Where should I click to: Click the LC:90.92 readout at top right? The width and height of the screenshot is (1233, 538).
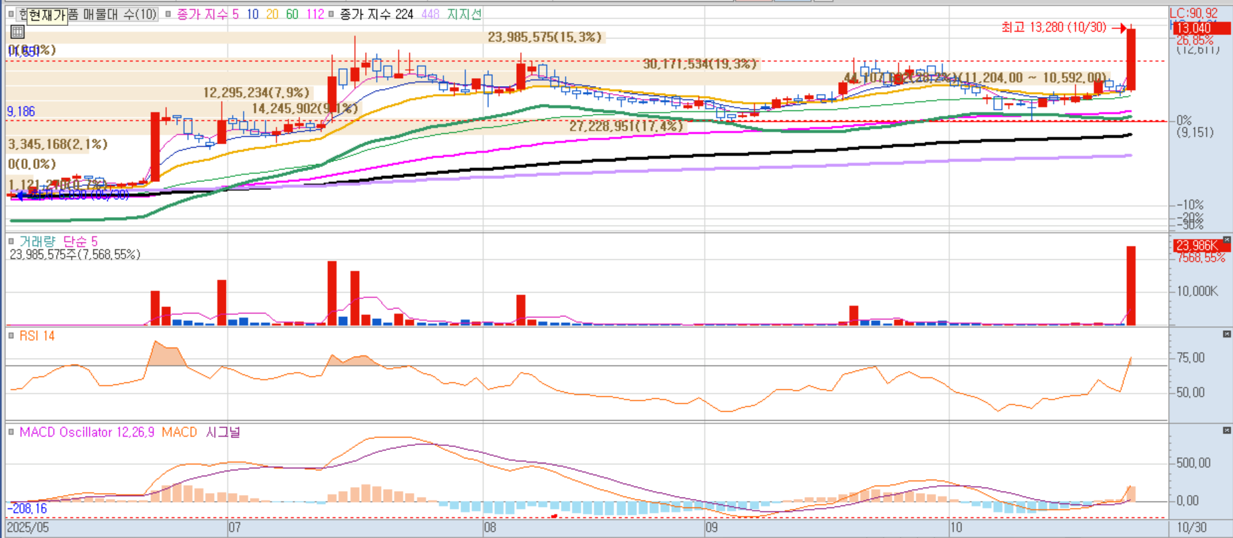1194,13
